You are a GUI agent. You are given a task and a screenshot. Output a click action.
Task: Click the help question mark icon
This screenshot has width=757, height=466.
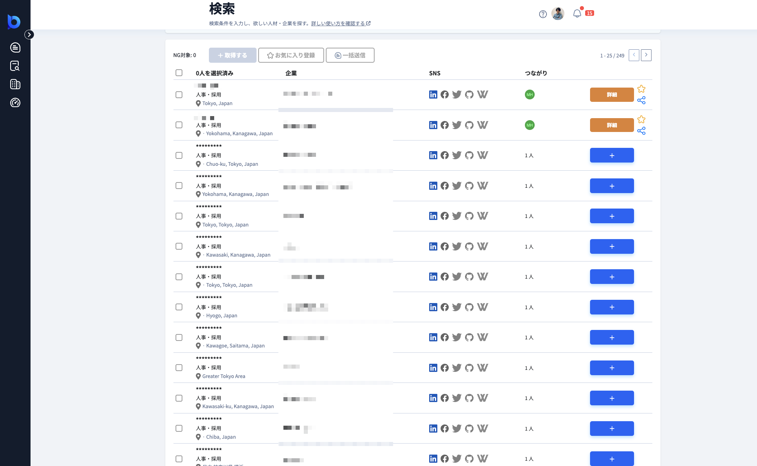point(542,14)
